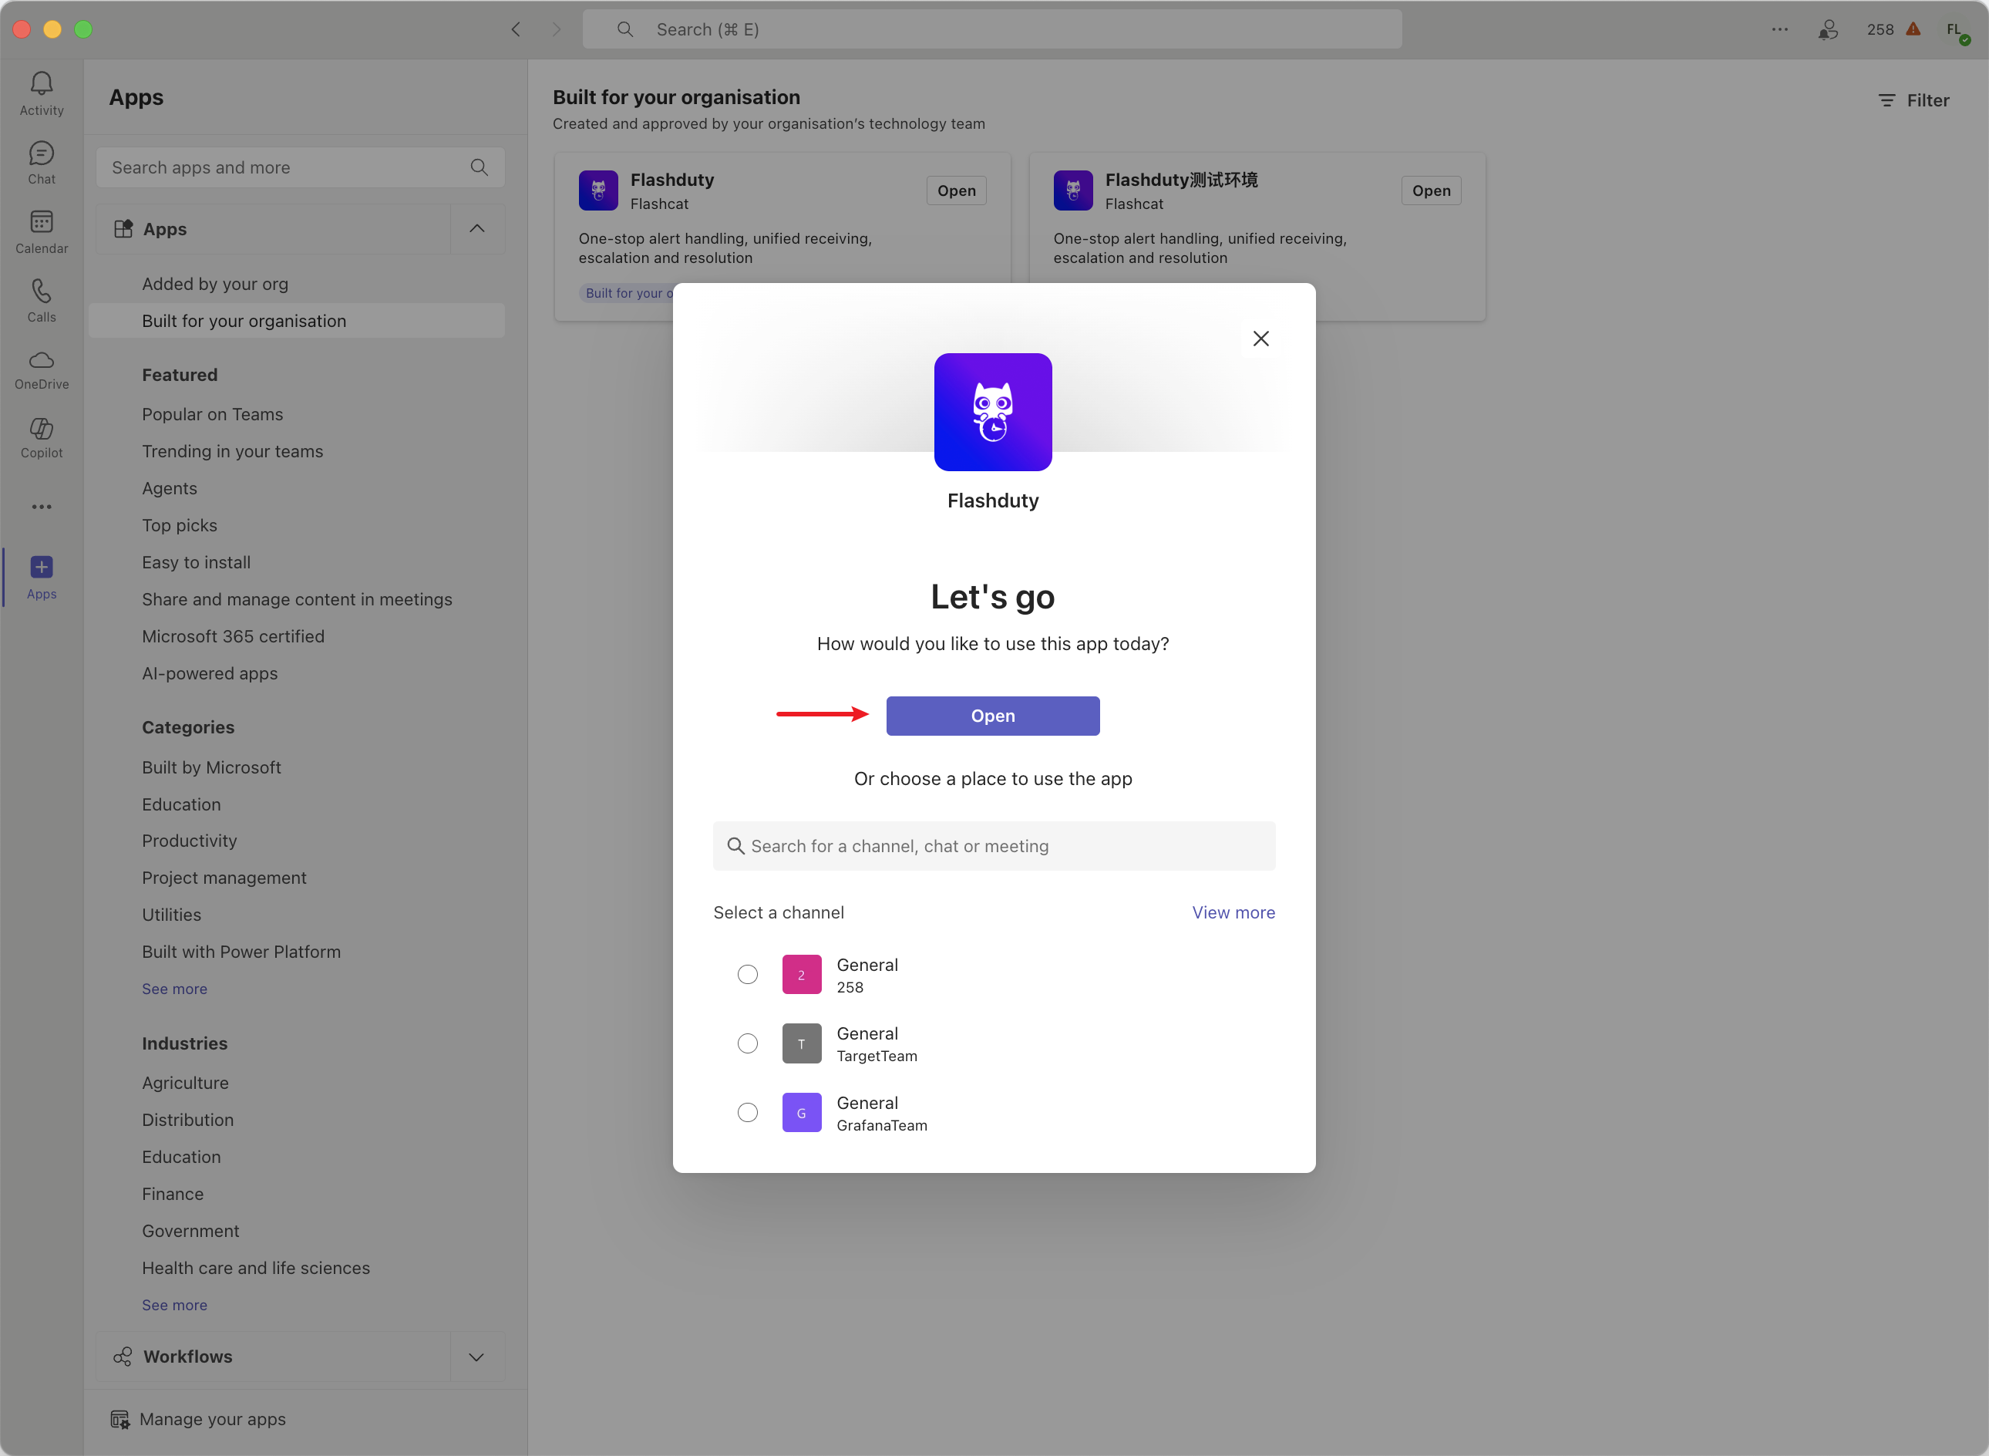The height and width of the screenshot is (1456, 1989).
Task: Click the Flashduty测试环境 card app icon
Action: [x=1073, y=190]
